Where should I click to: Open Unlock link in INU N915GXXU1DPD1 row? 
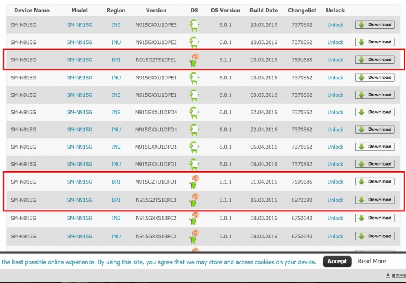click(335, 165)
